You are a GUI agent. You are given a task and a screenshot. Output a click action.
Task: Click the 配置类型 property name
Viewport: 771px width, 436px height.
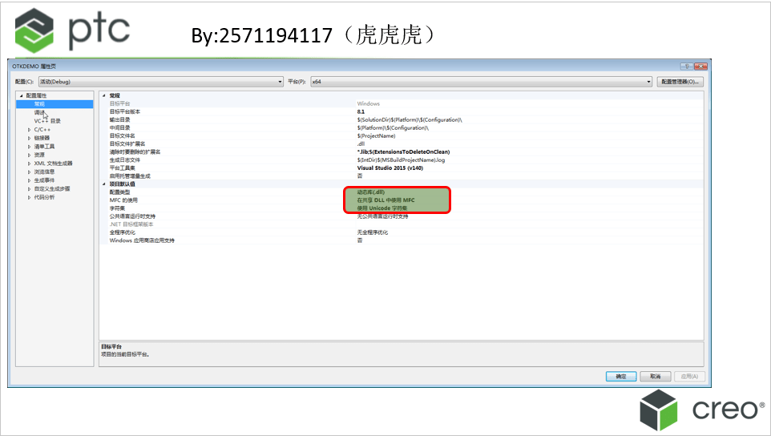click(x=120, y=192)
